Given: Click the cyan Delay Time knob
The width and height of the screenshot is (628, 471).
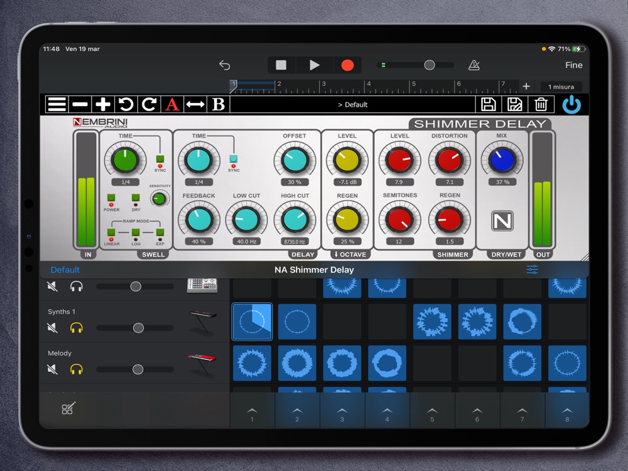Looking at the screenshot, I should (x=198, y=160).
